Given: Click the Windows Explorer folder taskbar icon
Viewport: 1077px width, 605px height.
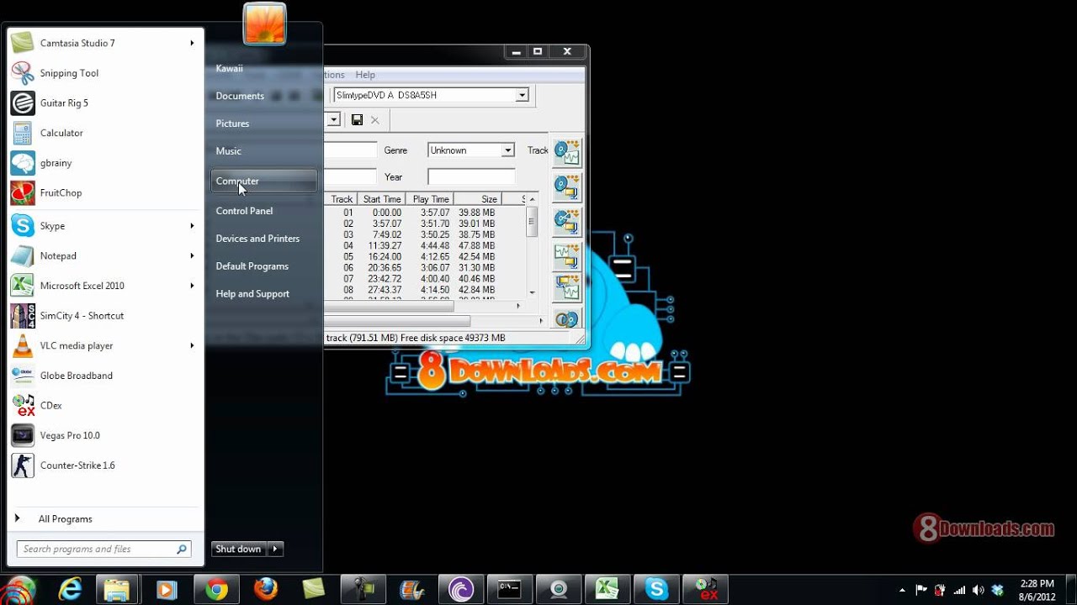Looking at the screenshot, I should coord(118,590).
